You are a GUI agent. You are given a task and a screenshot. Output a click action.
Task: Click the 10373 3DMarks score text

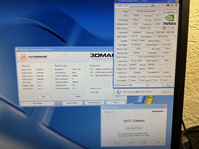[x=134, y=121]
